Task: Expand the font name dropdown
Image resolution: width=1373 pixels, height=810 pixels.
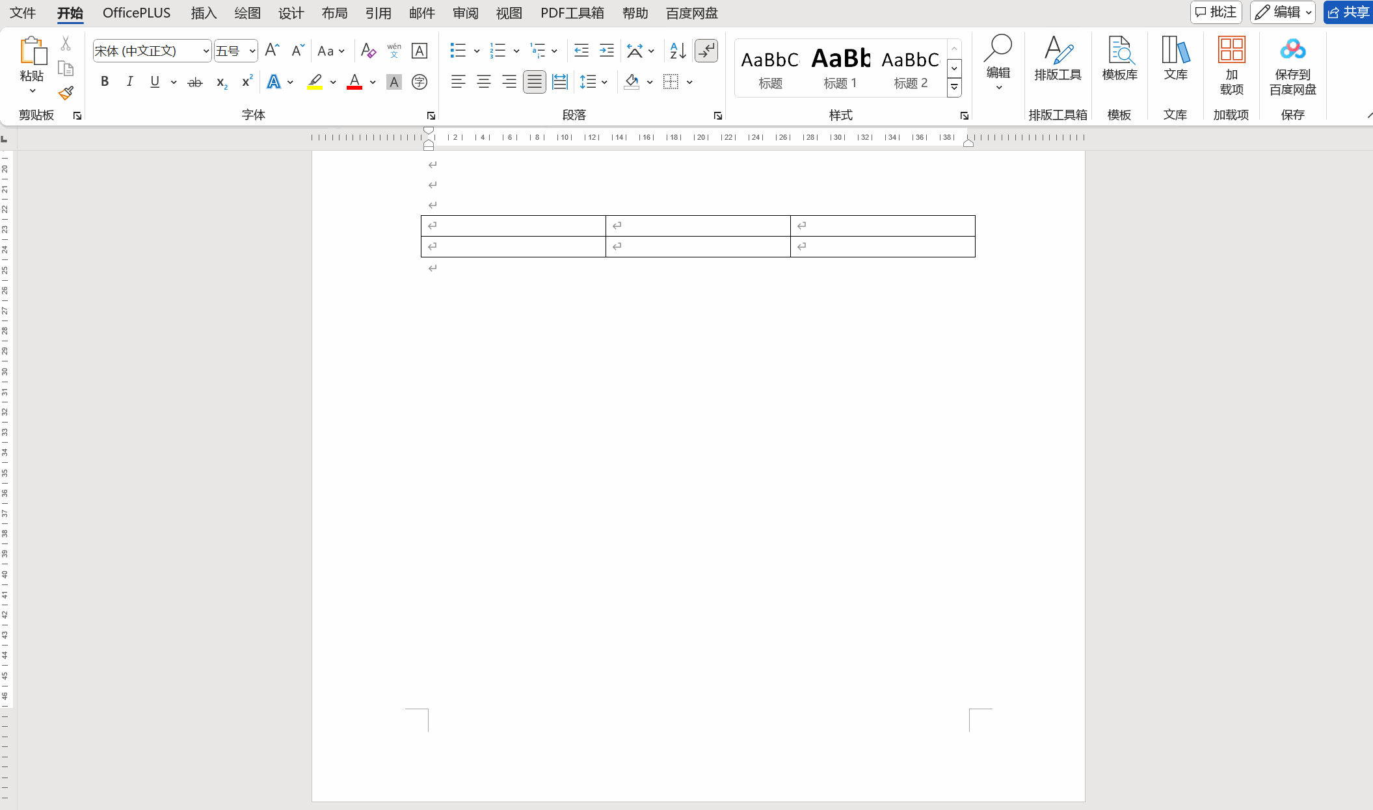Action: click(206, 51)
